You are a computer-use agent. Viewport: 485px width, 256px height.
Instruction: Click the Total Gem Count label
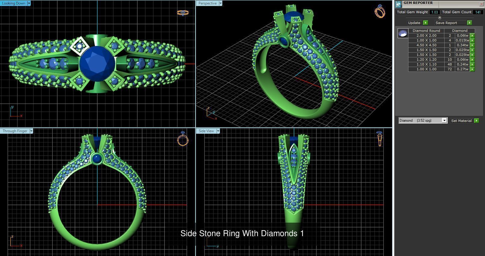(x=457, y=12)
